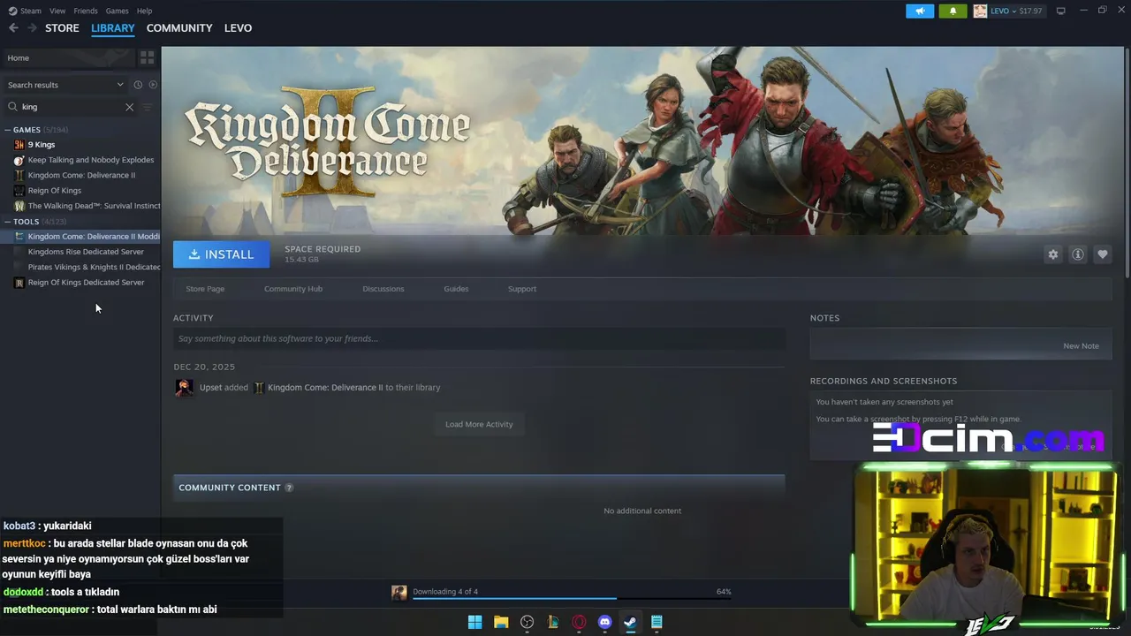Open the Guides link

click(x=456, y=289)
